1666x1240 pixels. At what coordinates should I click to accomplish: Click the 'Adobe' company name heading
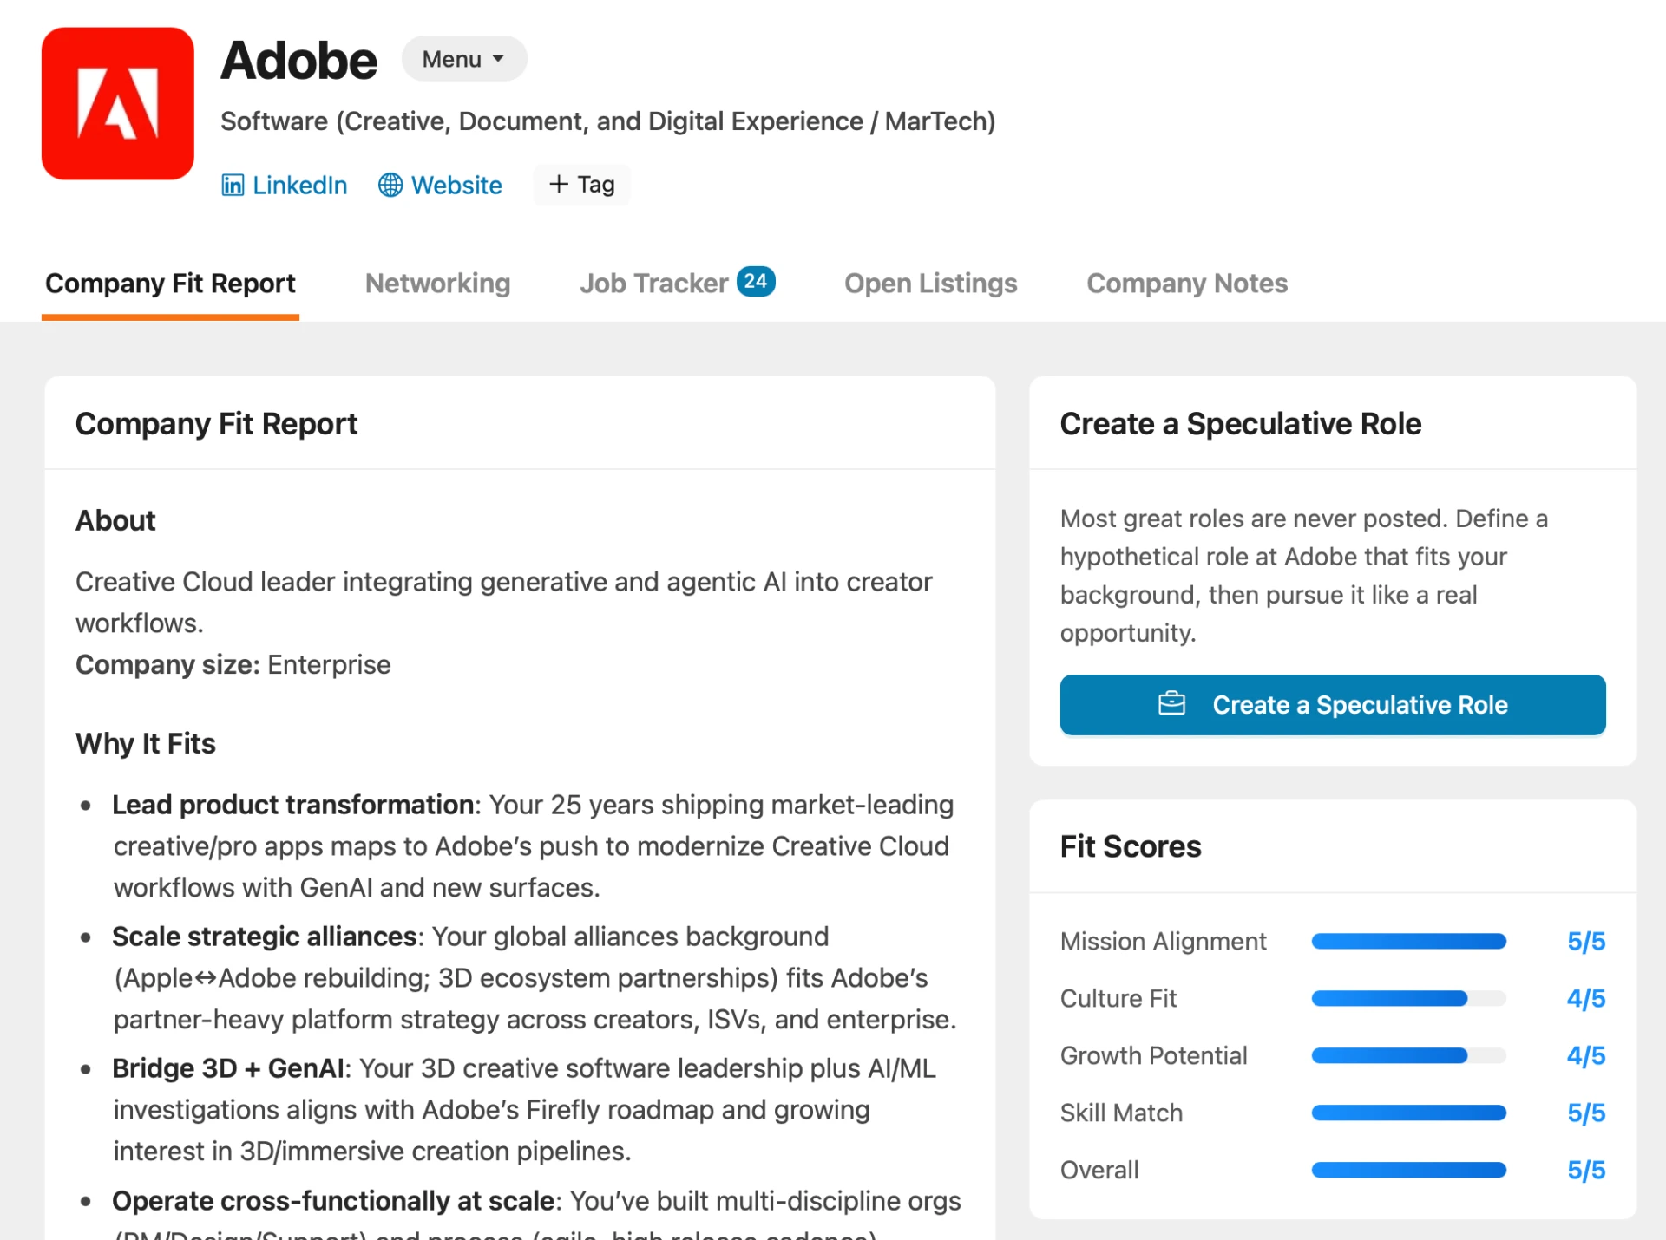coord(298,60)
